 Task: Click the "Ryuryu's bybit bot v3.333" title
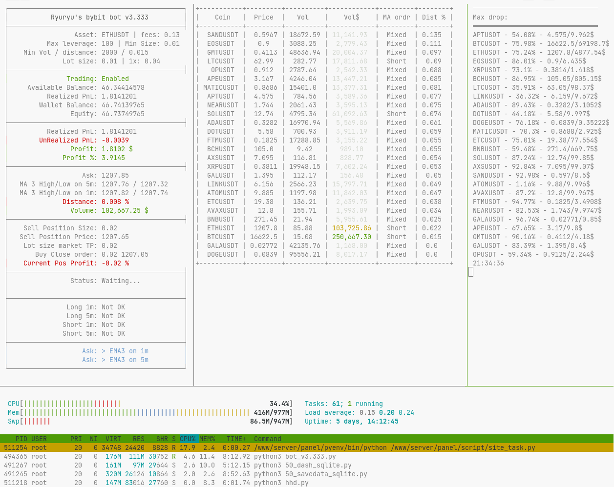click(100, 17)
